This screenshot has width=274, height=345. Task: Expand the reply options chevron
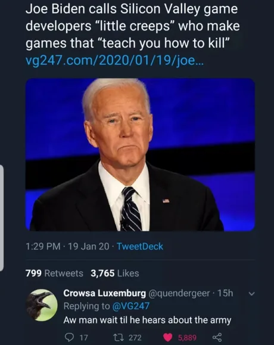pos(251,294)
